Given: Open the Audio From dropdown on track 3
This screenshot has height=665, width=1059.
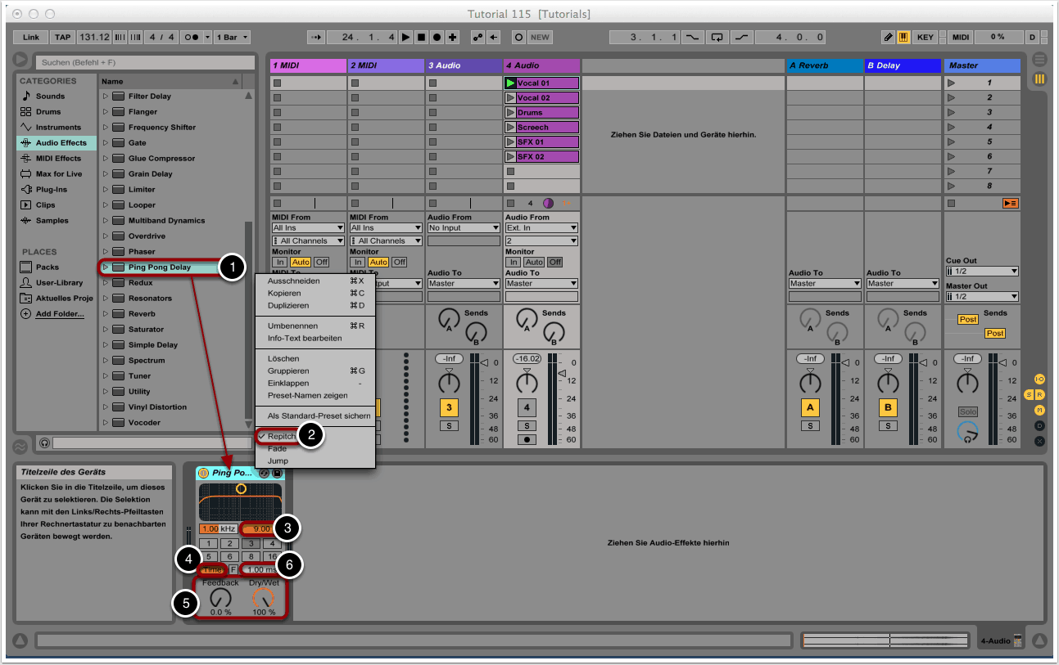Looking at the screenshot, I should (464, 227).
